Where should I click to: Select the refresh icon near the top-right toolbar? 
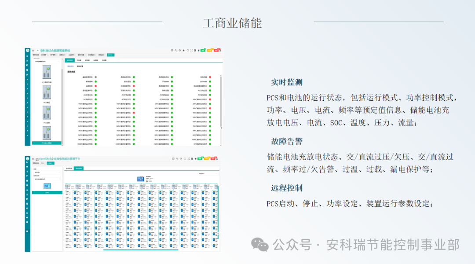pyautogui.click(x=187, y=50)
